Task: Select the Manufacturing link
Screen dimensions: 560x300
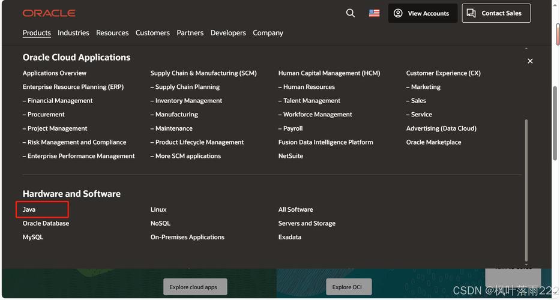Action: (x=174, y=114)
